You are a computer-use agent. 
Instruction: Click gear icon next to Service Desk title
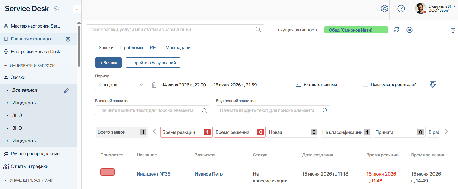coord(56,9)
